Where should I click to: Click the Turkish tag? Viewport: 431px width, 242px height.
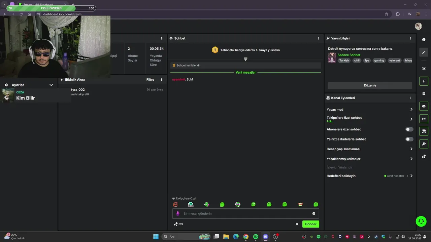(x=344, y=61)
